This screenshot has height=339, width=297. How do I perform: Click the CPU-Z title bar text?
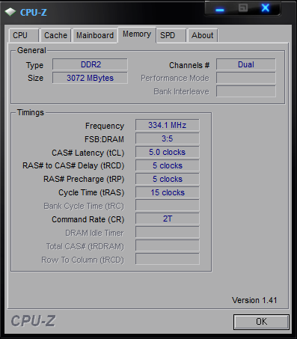point(34,12)
